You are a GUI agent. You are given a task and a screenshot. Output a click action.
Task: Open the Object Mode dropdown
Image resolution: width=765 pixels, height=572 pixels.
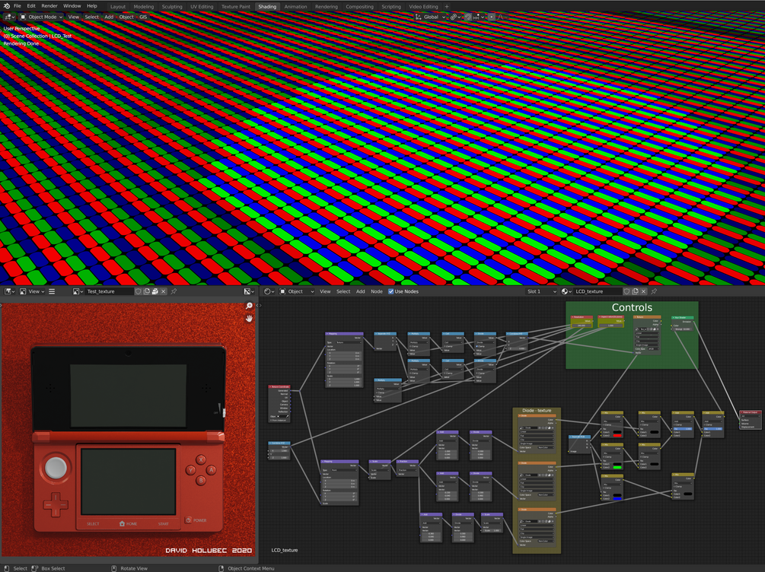tap(41, 17)
